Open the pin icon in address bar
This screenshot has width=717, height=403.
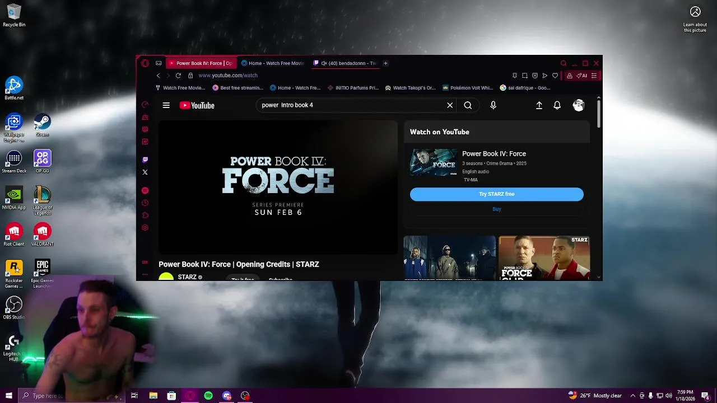(515, 76)
